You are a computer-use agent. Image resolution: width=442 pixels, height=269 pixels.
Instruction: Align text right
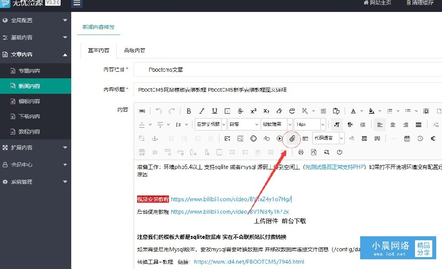[x=406, y=125]
